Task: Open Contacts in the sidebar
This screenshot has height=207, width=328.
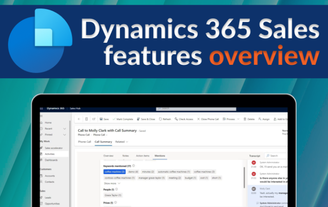Action: pos(49,182)
